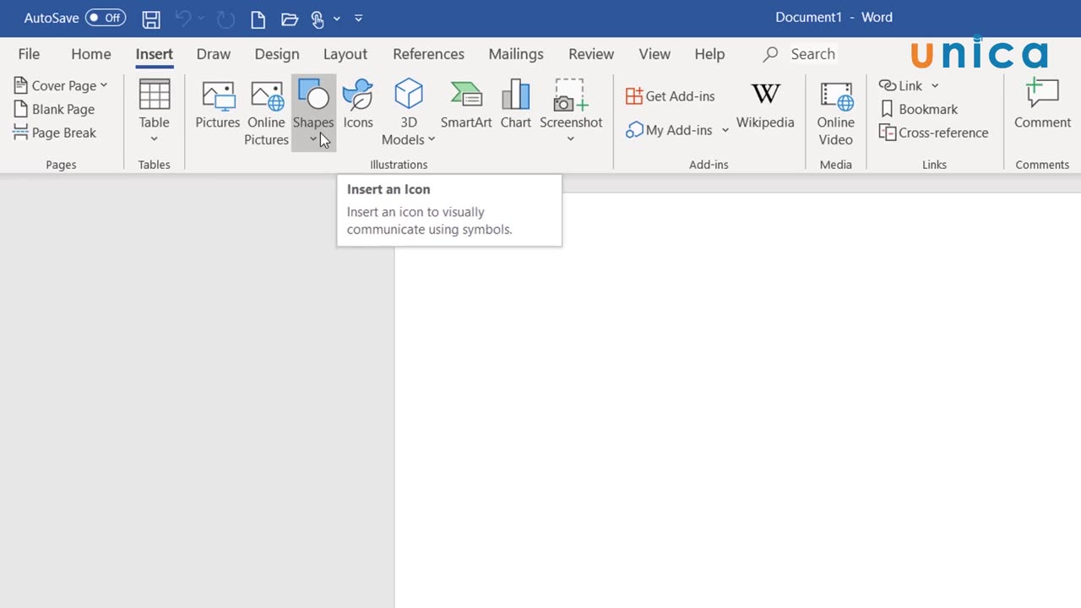Click the Screenshot camera icon

point(571,95)
